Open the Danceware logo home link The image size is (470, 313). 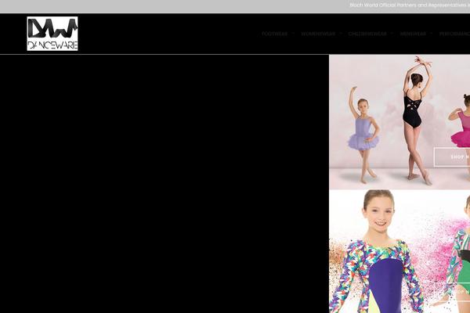52,34
